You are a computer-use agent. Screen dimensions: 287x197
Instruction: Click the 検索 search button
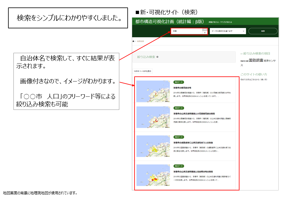pyautogui.click(x=263, y=31)
